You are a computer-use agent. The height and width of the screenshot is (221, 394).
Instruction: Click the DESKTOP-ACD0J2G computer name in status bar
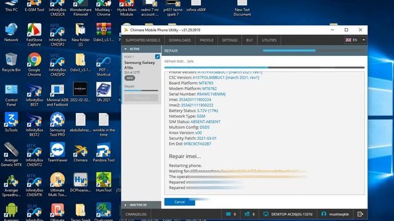pos(291,214)
